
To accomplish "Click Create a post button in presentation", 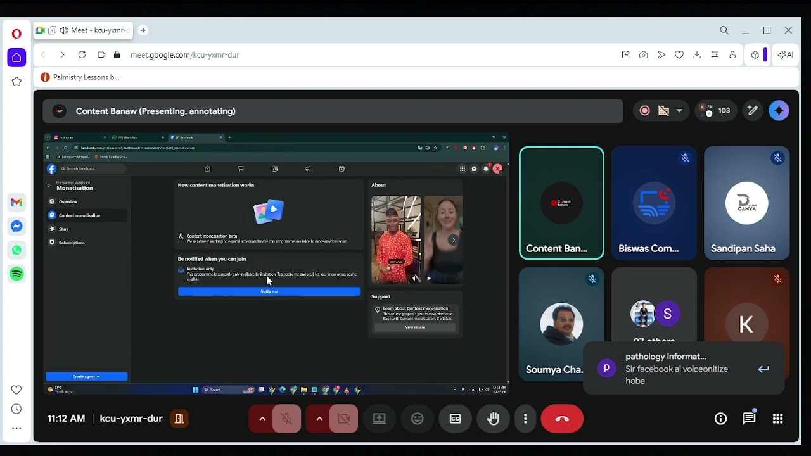I will 86,376.
